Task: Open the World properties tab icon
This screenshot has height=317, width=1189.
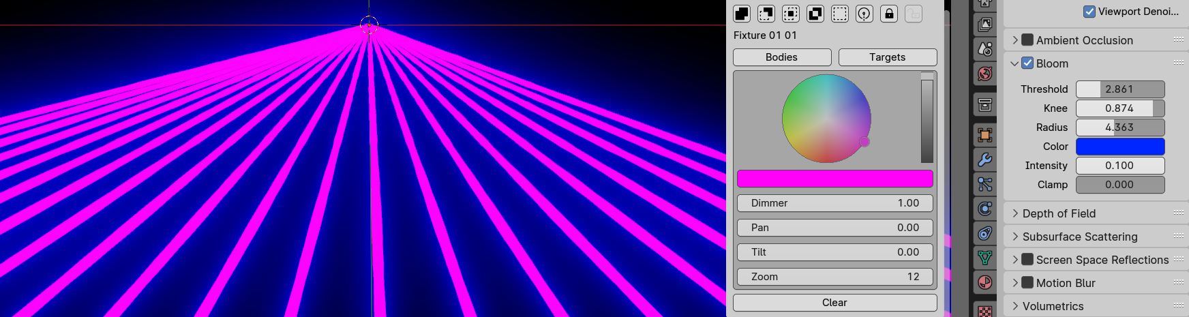Action: [x=984, y=74]
